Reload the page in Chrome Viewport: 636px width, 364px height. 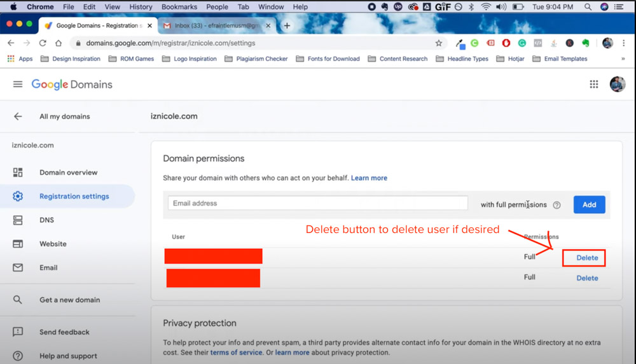tap(43, 43)
